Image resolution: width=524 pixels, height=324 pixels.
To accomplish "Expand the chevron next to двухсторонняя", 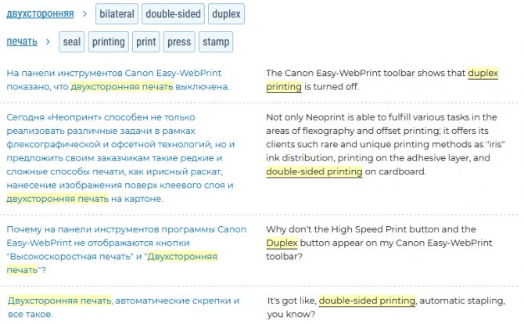I will point(87,14).
